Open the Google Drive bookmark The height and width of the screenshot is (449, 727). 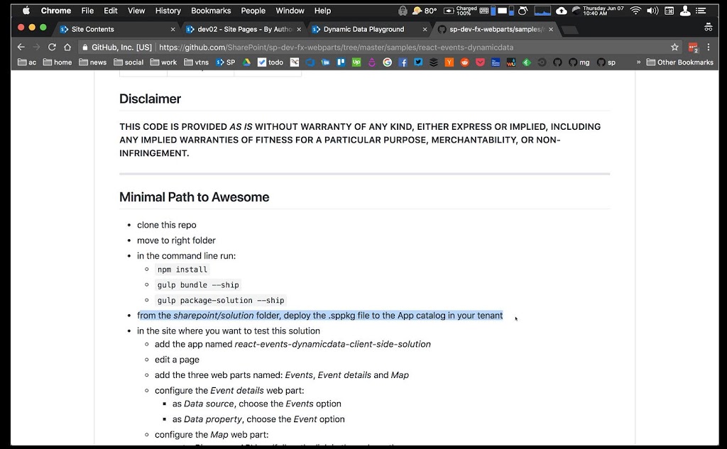coord(246,62)
